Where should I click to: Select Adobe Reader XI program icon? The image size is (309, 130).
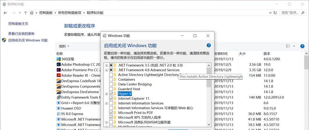coord(59,75)
